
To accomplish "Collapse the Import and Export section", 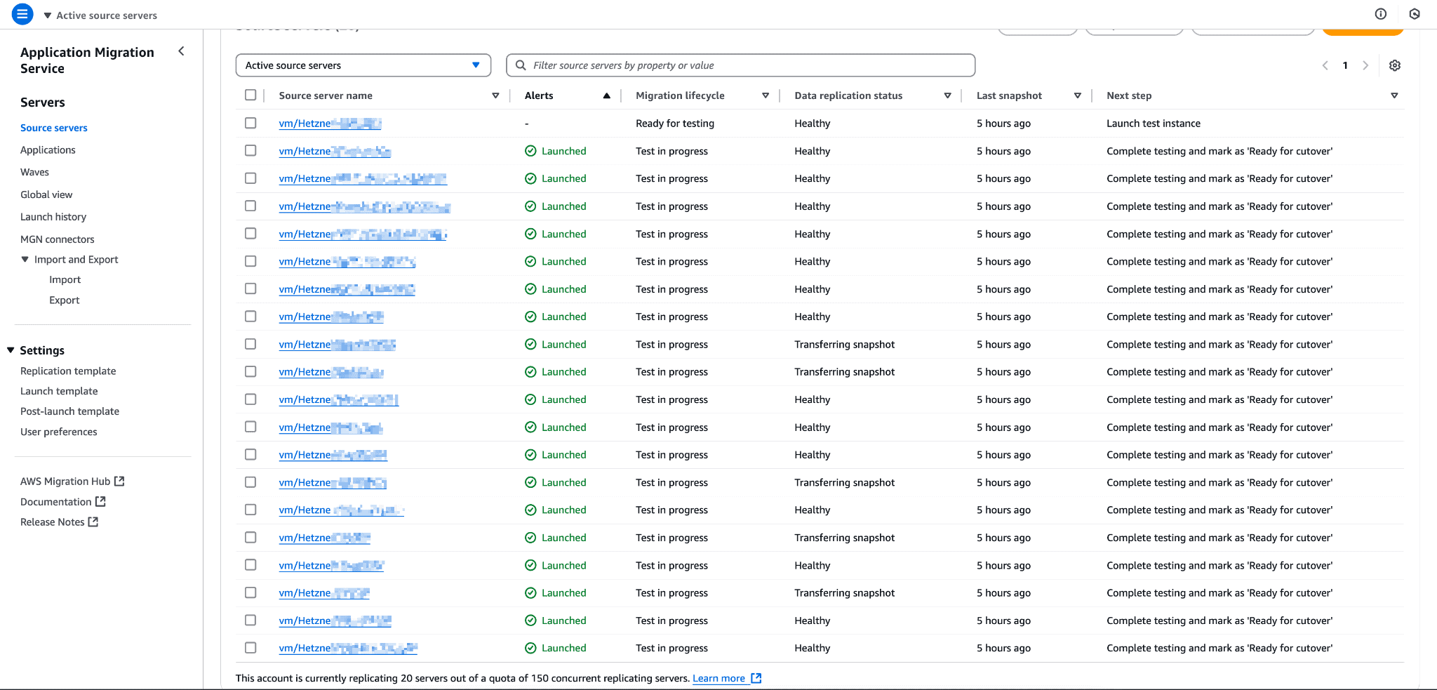I will [x=25, y=259].
